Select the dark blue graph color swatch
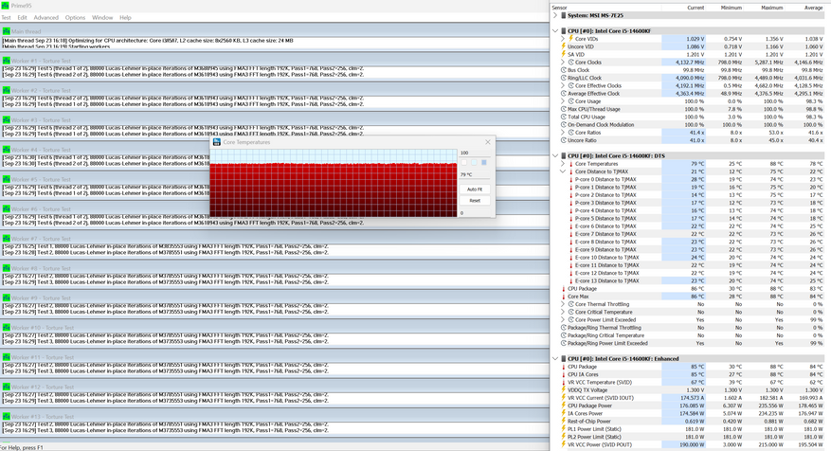 [484, 162]
